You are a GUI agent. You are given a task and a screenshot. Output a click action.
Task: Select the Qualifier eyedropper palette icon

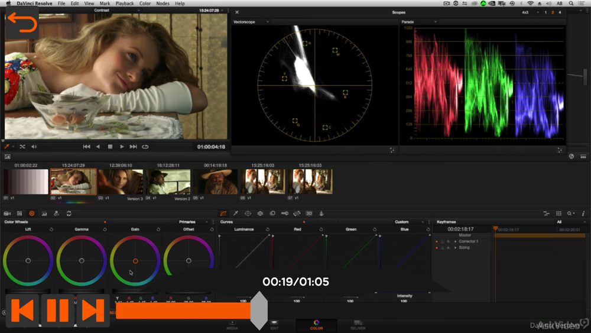236,214
